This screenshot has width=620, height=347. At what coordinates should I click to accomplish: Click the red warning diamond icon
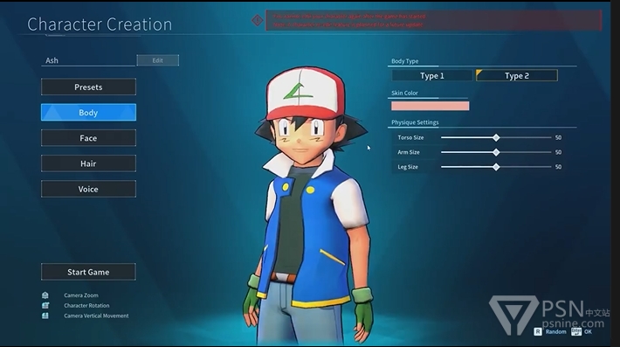click(x=257, y=20)
